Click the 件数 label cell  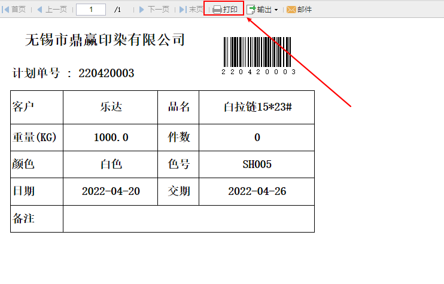(178, 138)
